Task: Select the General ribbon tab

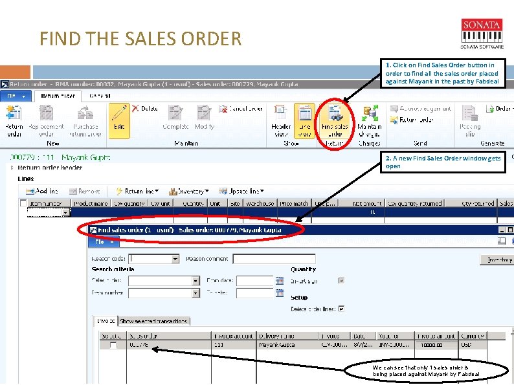Action: click(100, 96)
